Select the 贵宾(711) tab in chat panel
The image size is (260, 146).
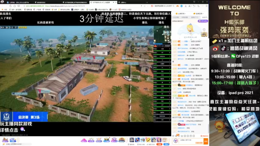tap(195, 17)
